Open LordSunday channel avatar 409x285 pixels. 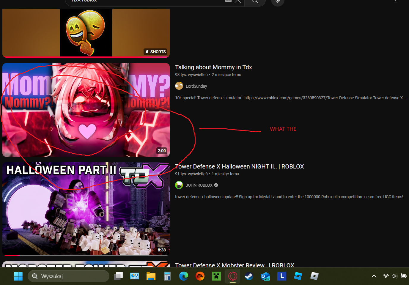(179, 86)
